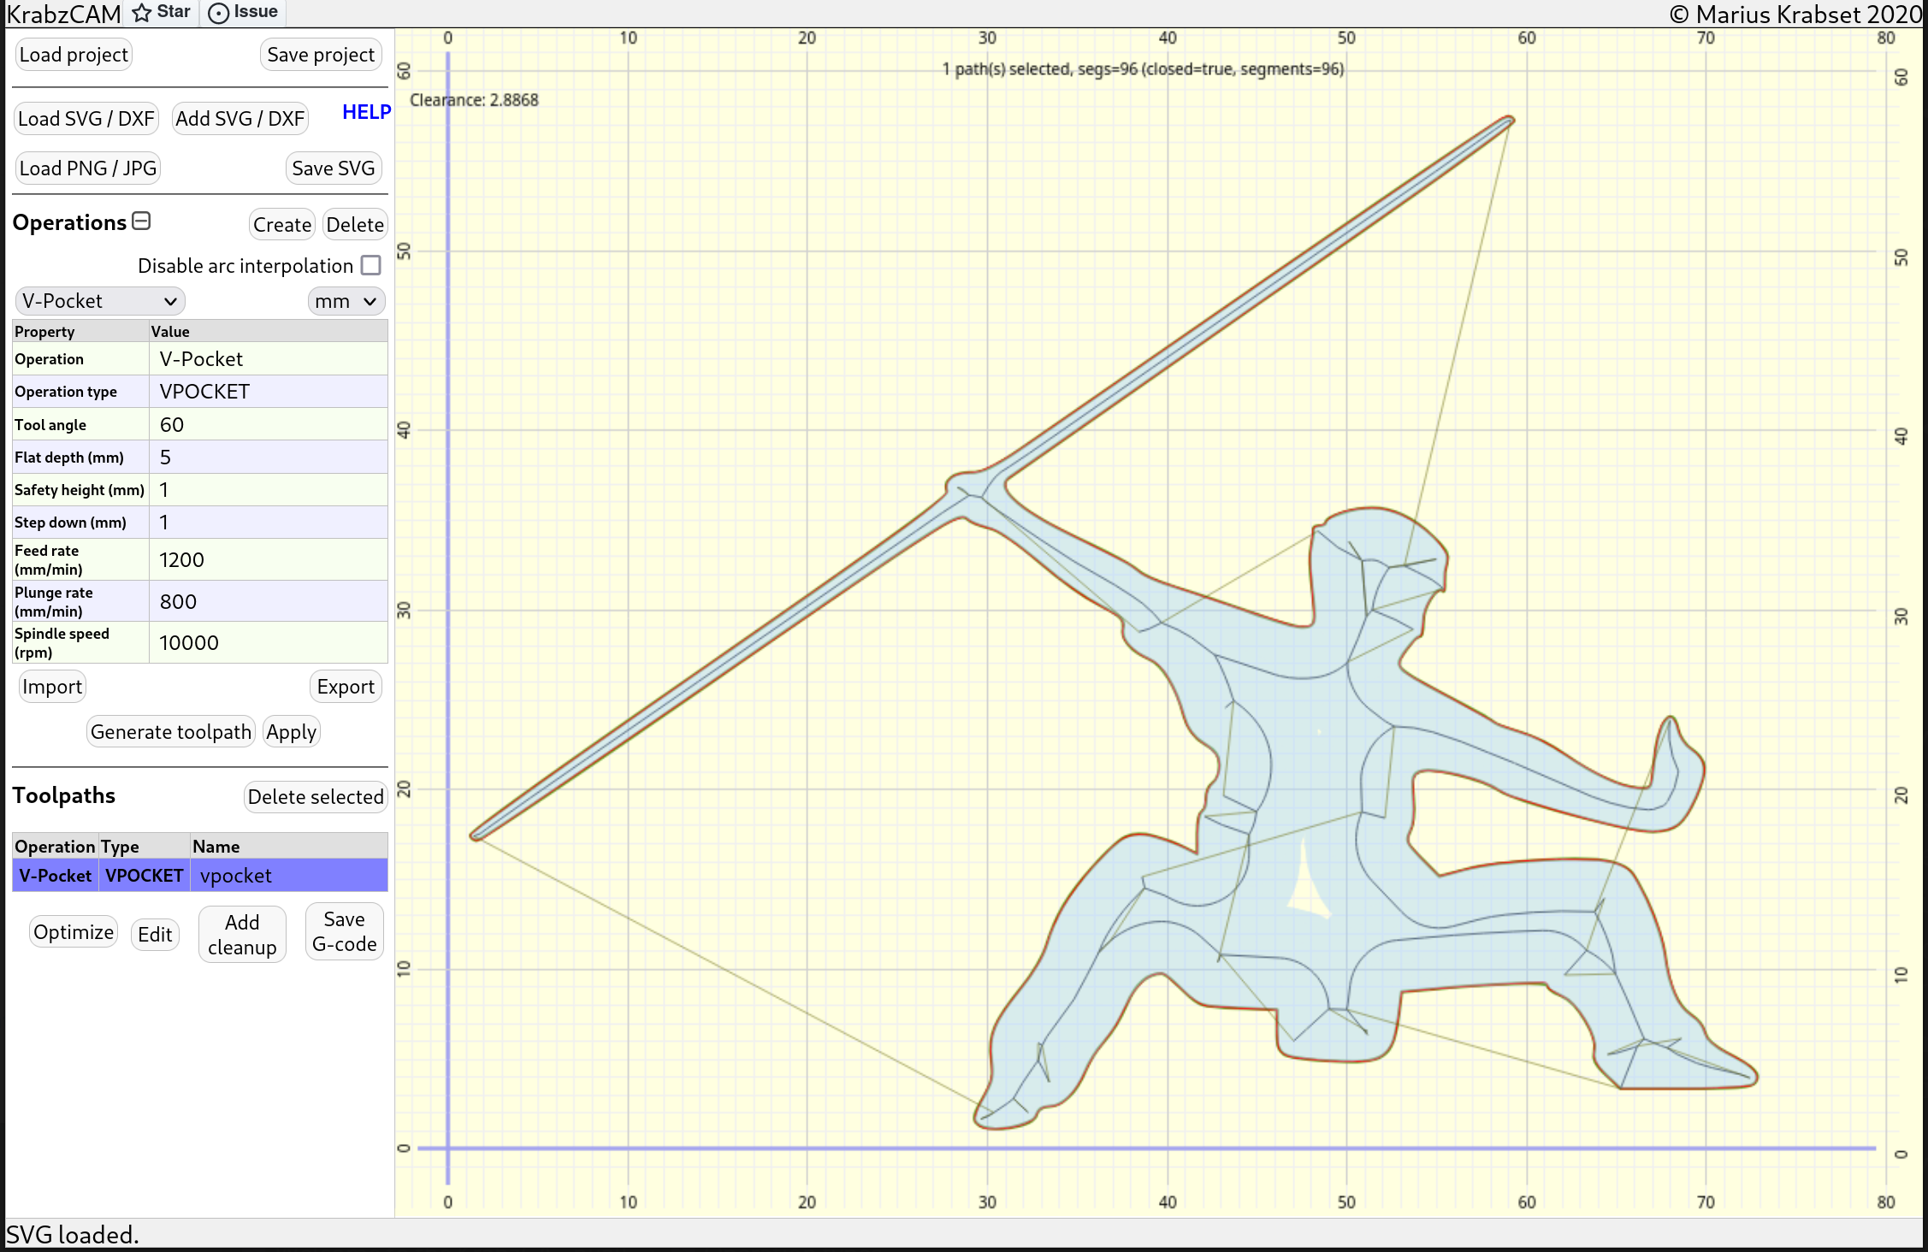Click the Save project menu item
The width and height of the screenshot is (1928, 1252).
tap(322, 55)
